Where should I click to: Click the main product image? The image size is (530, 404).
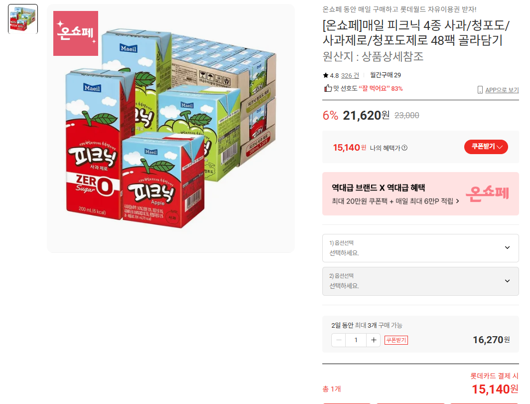pyautogui.click(x=171, y=129)
